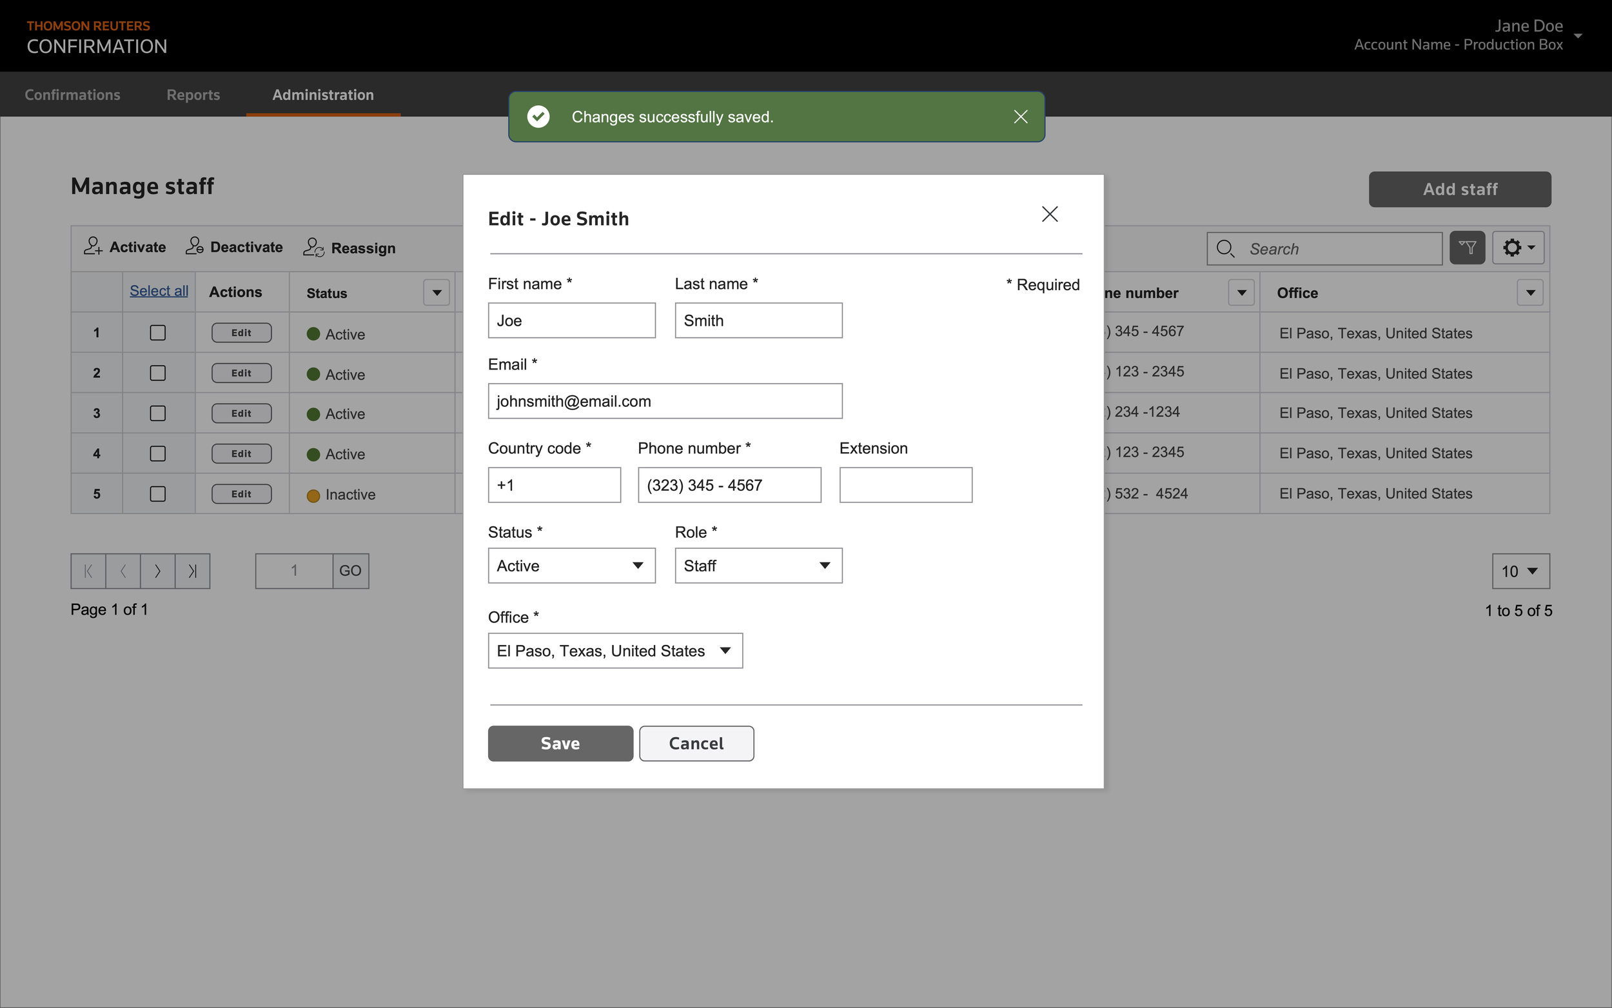The width and height of the screenshot is (1612, 1008).
Task: Open the Office dropdown El Paso
Action: point(614,651)
